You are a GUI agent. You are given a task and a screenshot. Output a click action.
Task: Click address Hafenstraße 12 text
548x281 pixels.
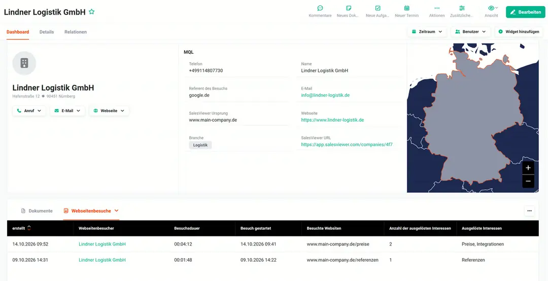pos(26,96)
